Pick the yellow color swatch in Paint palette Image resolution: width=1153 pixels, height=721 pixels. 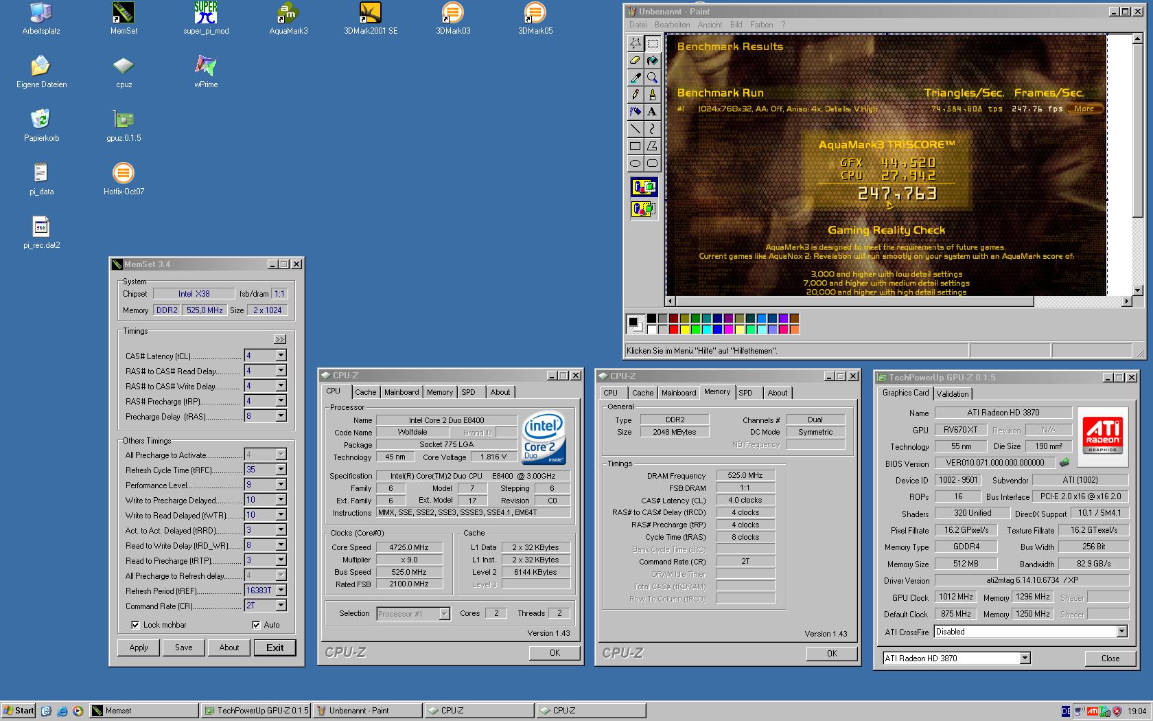point(685,330)
